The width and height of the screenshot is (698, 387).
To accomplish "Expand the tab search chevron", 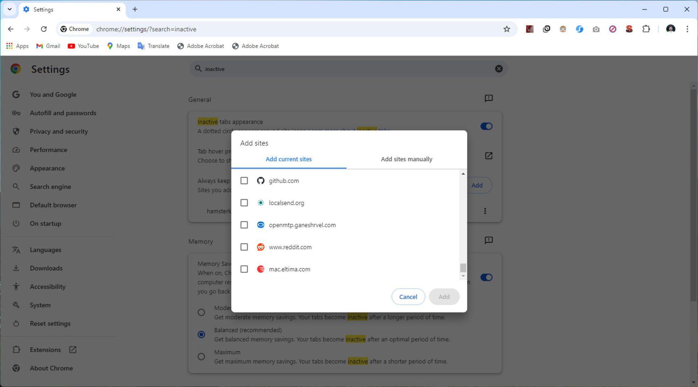I will [10, 9].
